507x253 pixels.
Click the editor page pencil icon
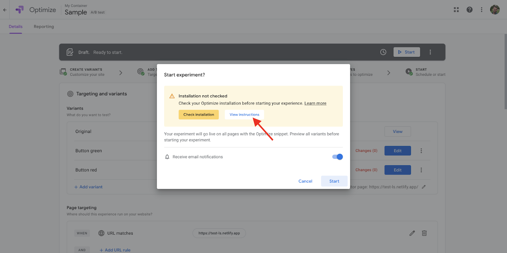point(424,187)
